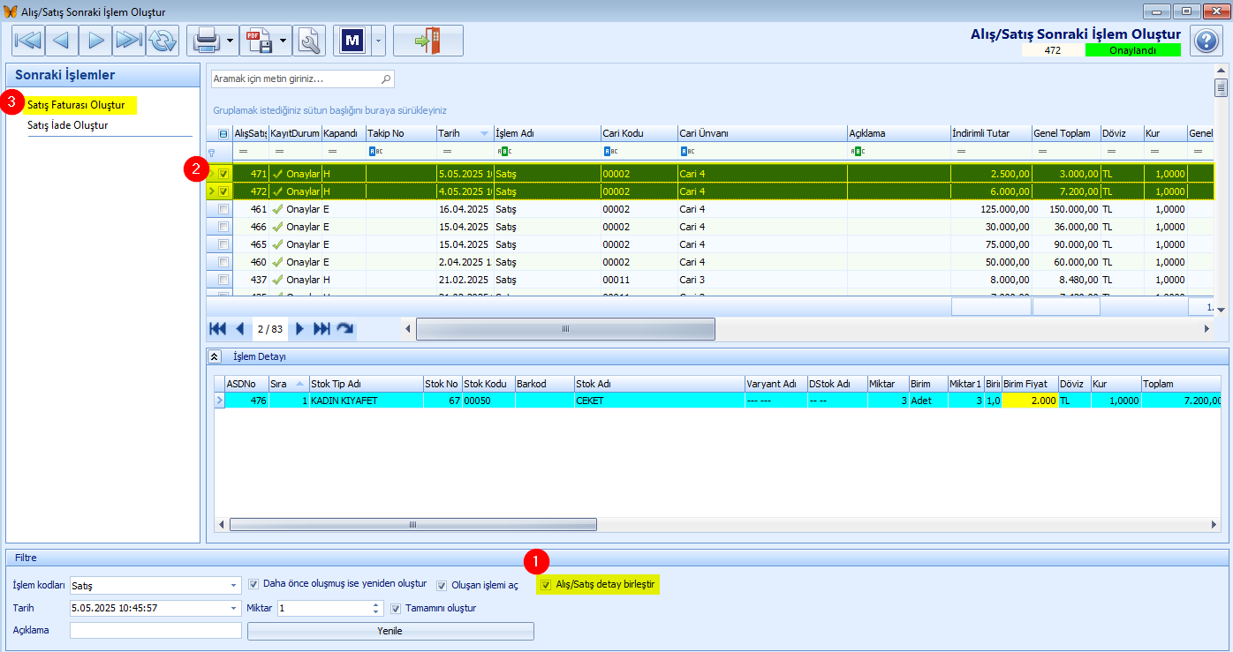1233x652 pixels.
Task: Select 'Satış İade Oluştur'
Action: [68, 125]
